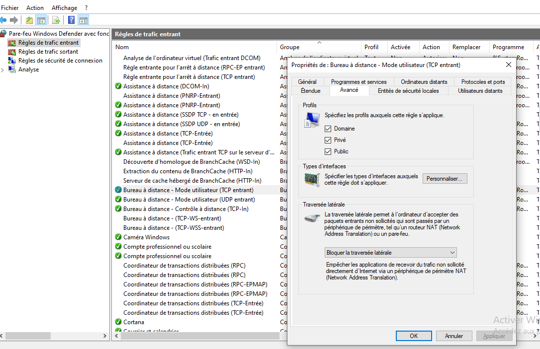Select rule Serveur de cache hébergé de BranchCache (HTTP-In)
Viewport: 540px width, 349px height.
(192, 181)
